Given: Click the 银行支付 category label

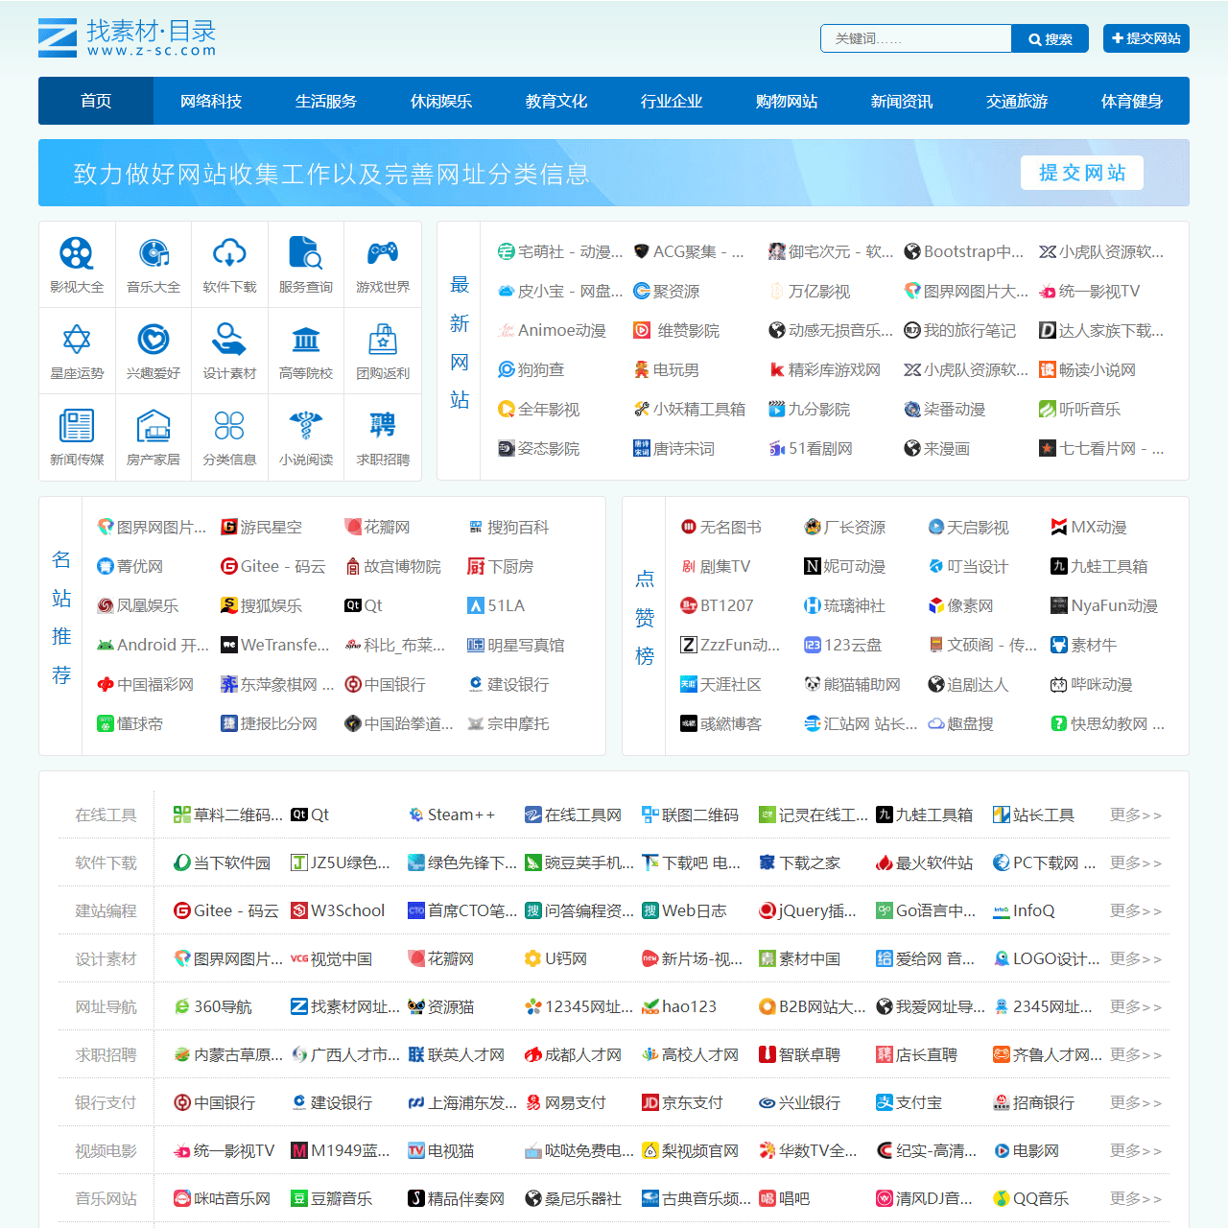Looking at the screenshot, I should pyautogui.click(x=106, y=1102).
